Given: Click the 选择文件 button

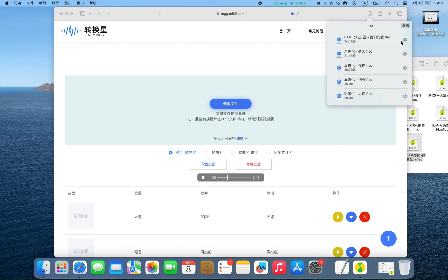Looking at the screenshot, I should (231, 104).
